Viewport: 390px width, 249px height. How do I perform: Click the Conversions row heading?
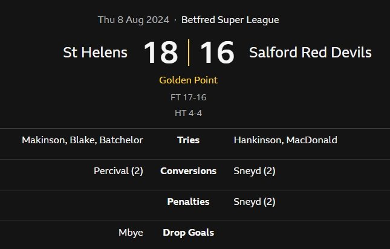point(188,171)
